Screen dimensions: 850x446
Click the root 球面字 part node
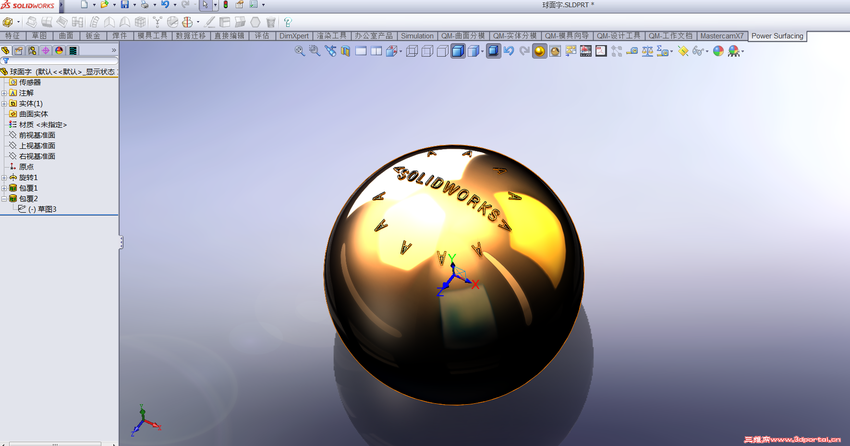[x=59, y=72]
